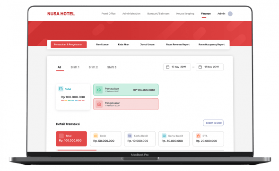Open the Administration menu
The image size is (279, 171).
pyautogui.click(x=131, y=14)
